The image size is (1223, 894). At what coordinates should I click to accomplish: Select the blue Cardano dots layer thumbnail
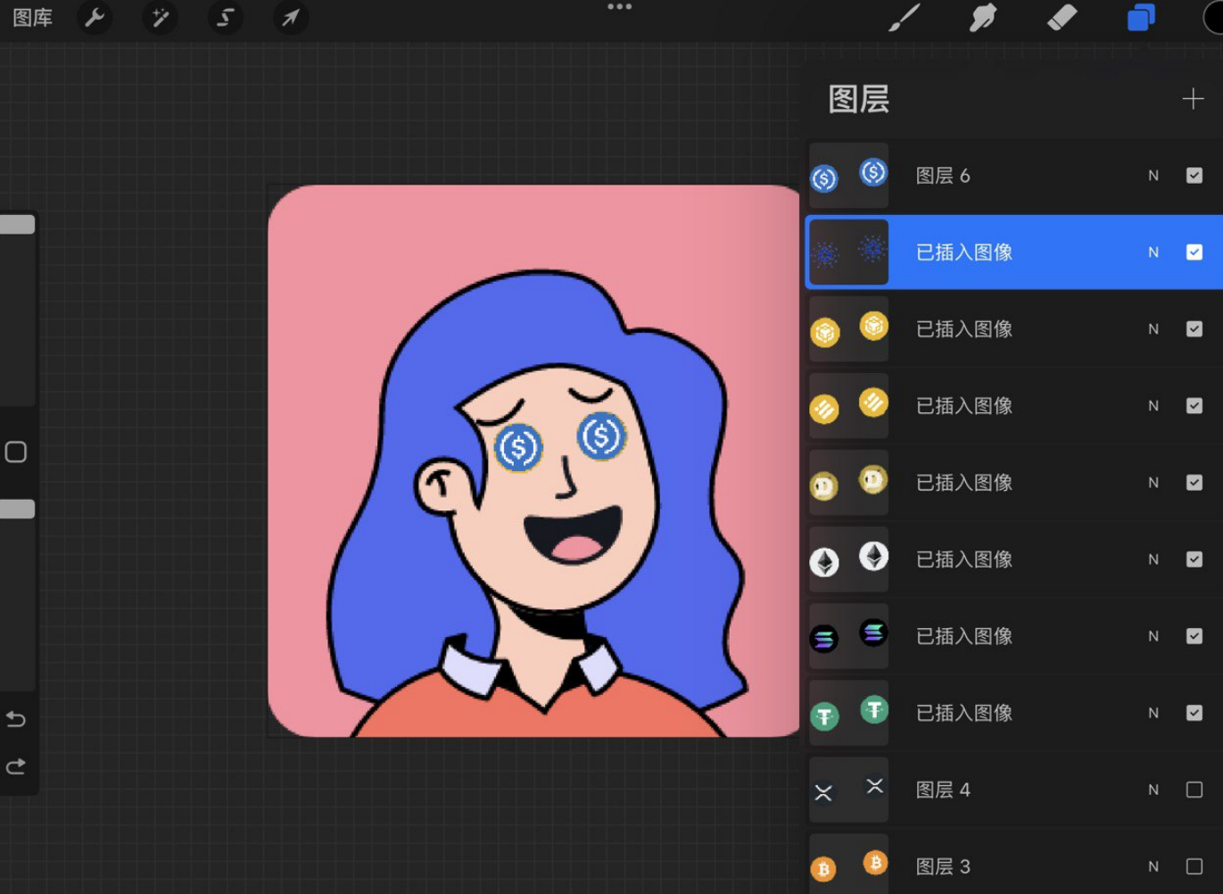(x=849, y=252)
